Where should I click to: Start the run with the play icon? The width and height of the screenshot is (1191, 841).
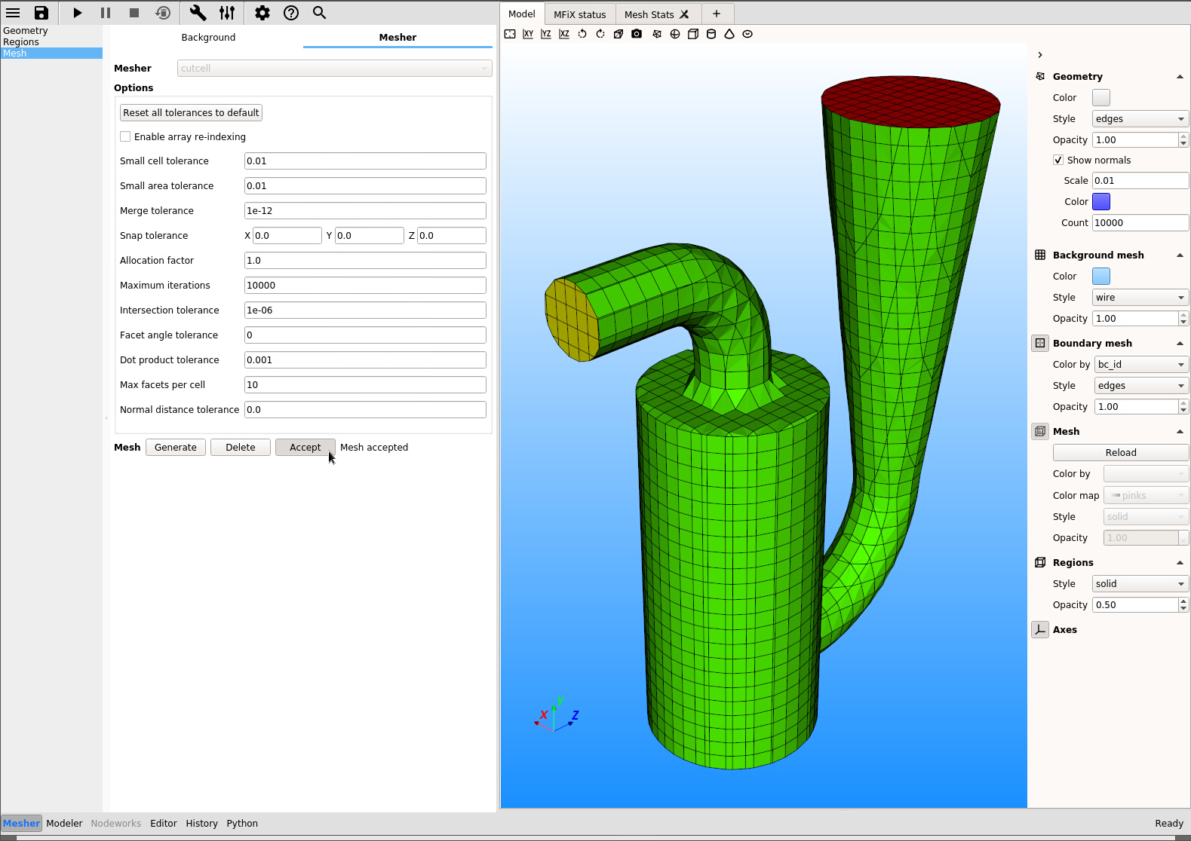pyautogui.click(x=77, y=13)
